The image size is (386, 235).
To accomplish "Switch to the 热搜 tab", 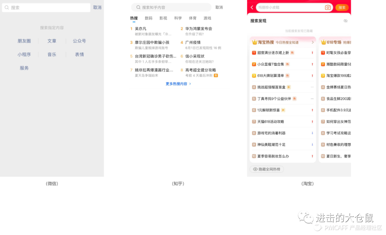I will pos(134,18).
